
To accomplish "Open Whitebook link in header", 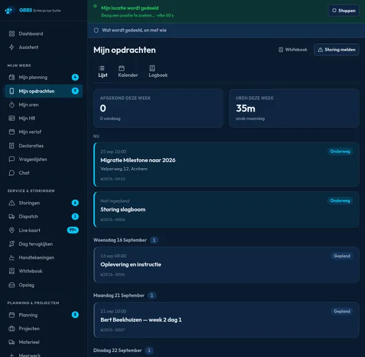I will (293, 49).
